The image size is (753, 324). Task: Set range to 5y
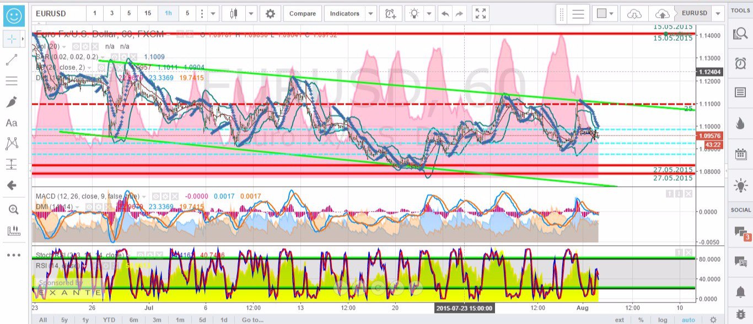pyautogui.click(x=65, y=320)
